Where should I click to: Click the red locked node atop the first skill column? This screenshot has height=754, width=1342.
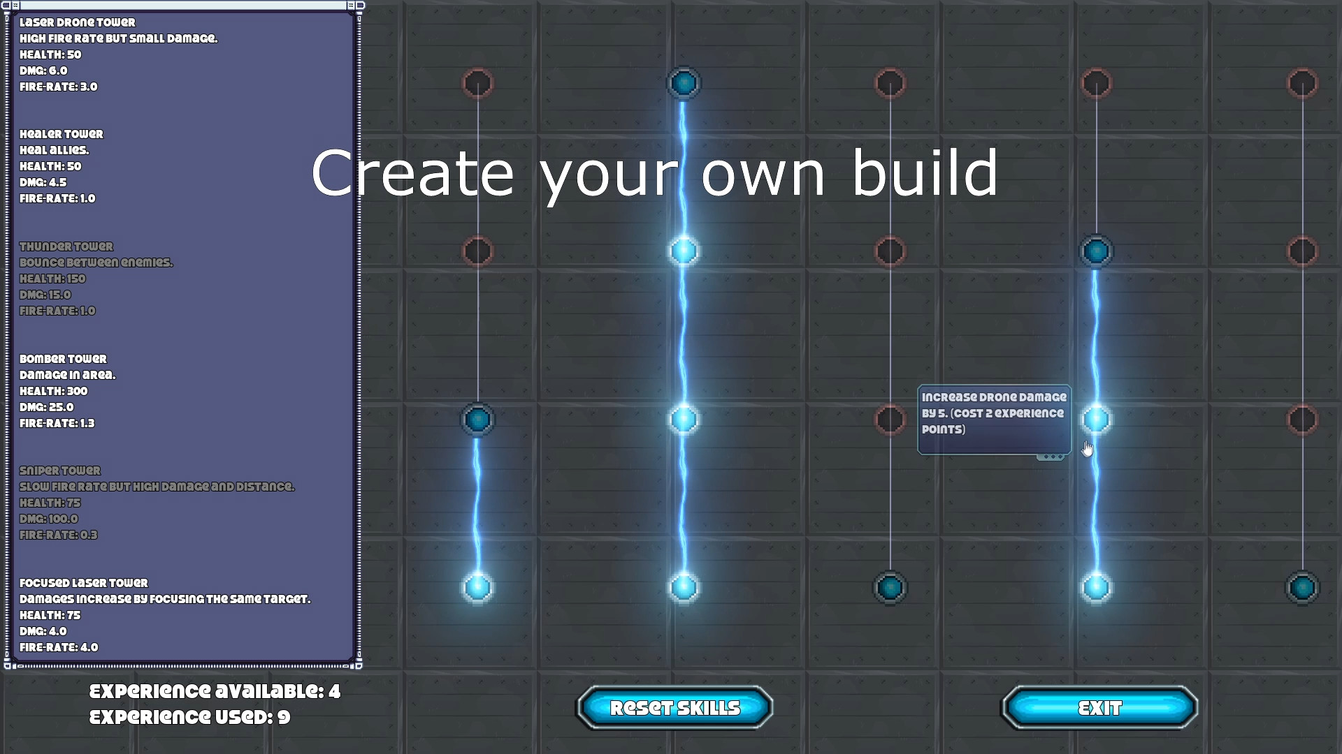(477, 82)
